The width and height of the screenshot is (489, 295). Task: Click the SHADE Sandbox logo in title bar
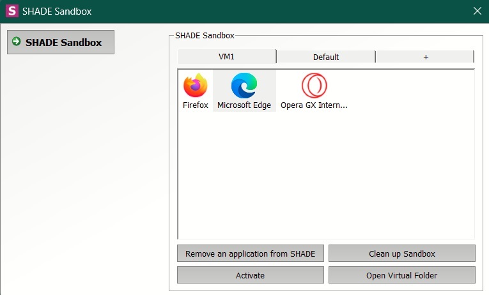pyautogui.click(x=12, y=11)
